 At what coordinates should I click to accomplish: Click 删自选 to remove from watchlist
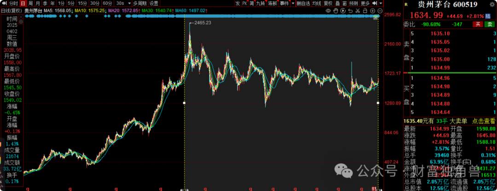click(303, 3)
